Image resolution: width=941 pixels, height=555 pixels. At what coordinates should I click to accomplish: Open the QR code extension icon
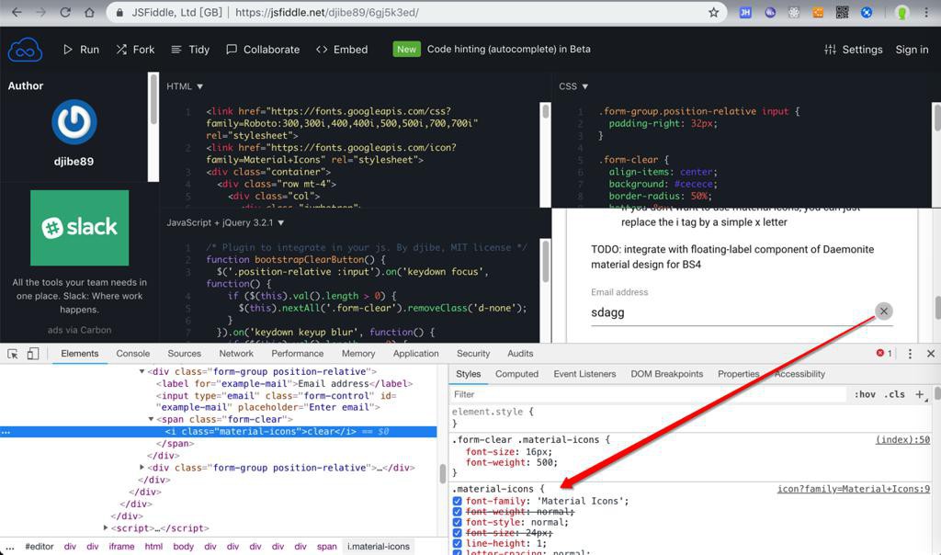coord(842,12)
